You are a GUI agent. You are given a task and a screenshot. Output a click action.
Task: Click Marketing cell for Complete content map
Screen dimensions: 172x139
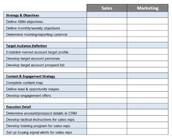point(147,83)
